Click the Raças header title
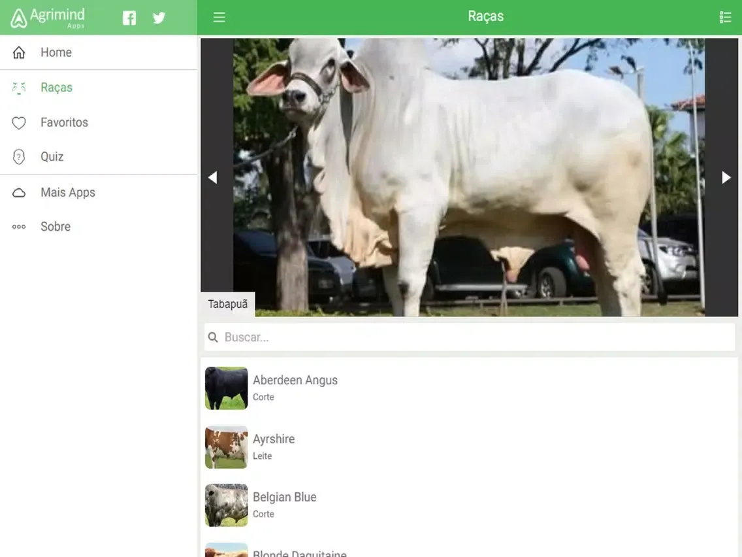The height and width of the screenshot is (557, 742). [x=485, y=16]
